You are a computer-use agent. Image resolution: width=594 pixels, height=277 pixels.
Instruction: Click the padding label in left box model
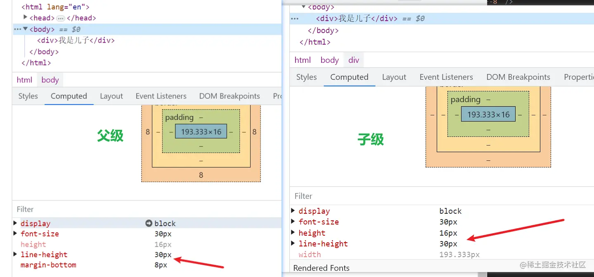click(x=179, y=117)
